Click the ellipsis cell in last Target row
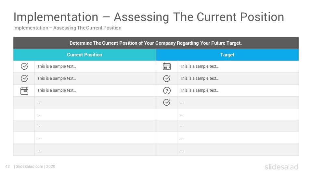 pos(238,150)
